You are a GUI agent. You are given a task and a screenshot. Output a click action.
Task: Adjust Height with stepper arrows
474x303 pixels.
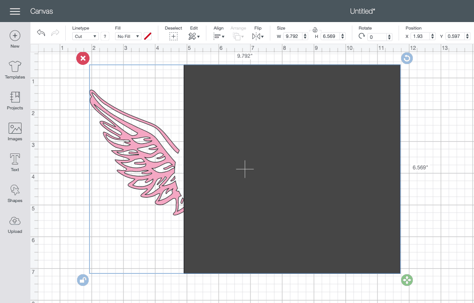[343, 36]
